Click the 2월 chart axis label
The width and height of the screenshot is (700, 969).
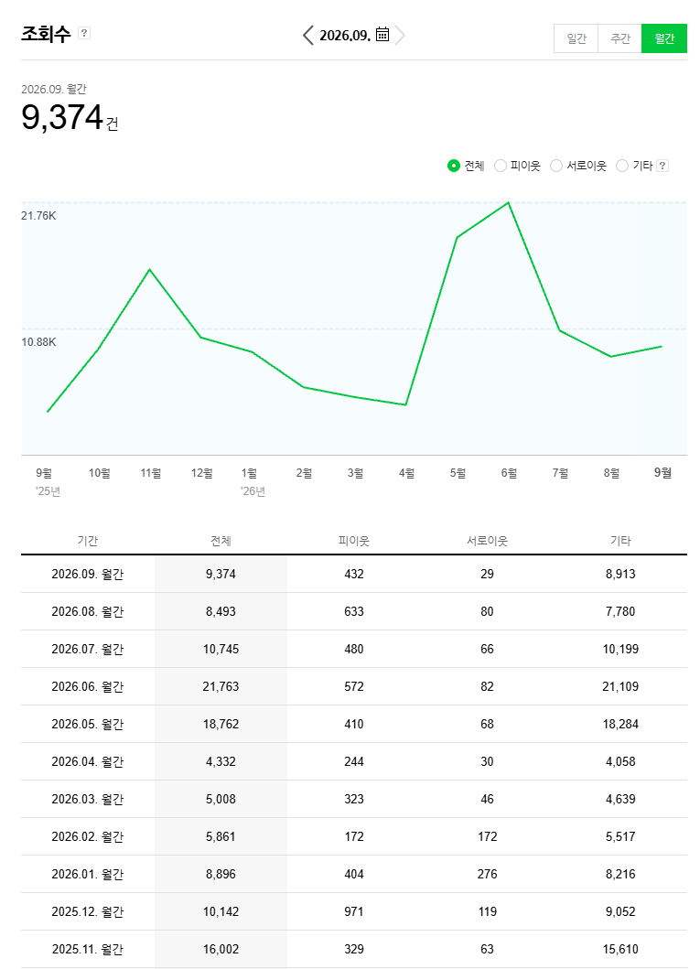pos(304,473)
